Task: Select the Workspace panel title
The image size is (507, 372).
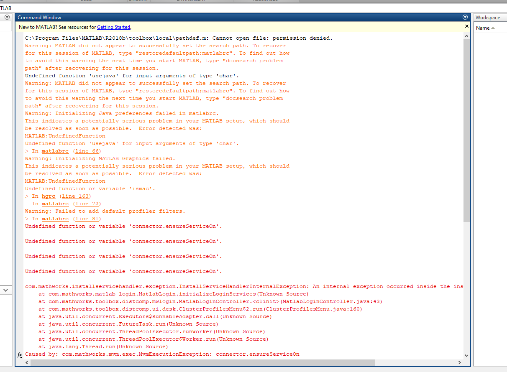Action: [x=488, y=18]
